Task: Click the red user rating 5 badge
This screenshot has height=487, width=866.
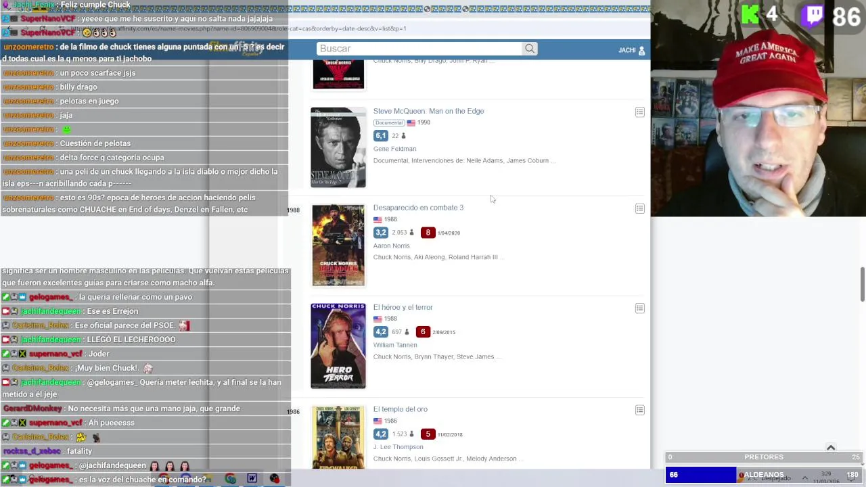Action: [428, 434]
